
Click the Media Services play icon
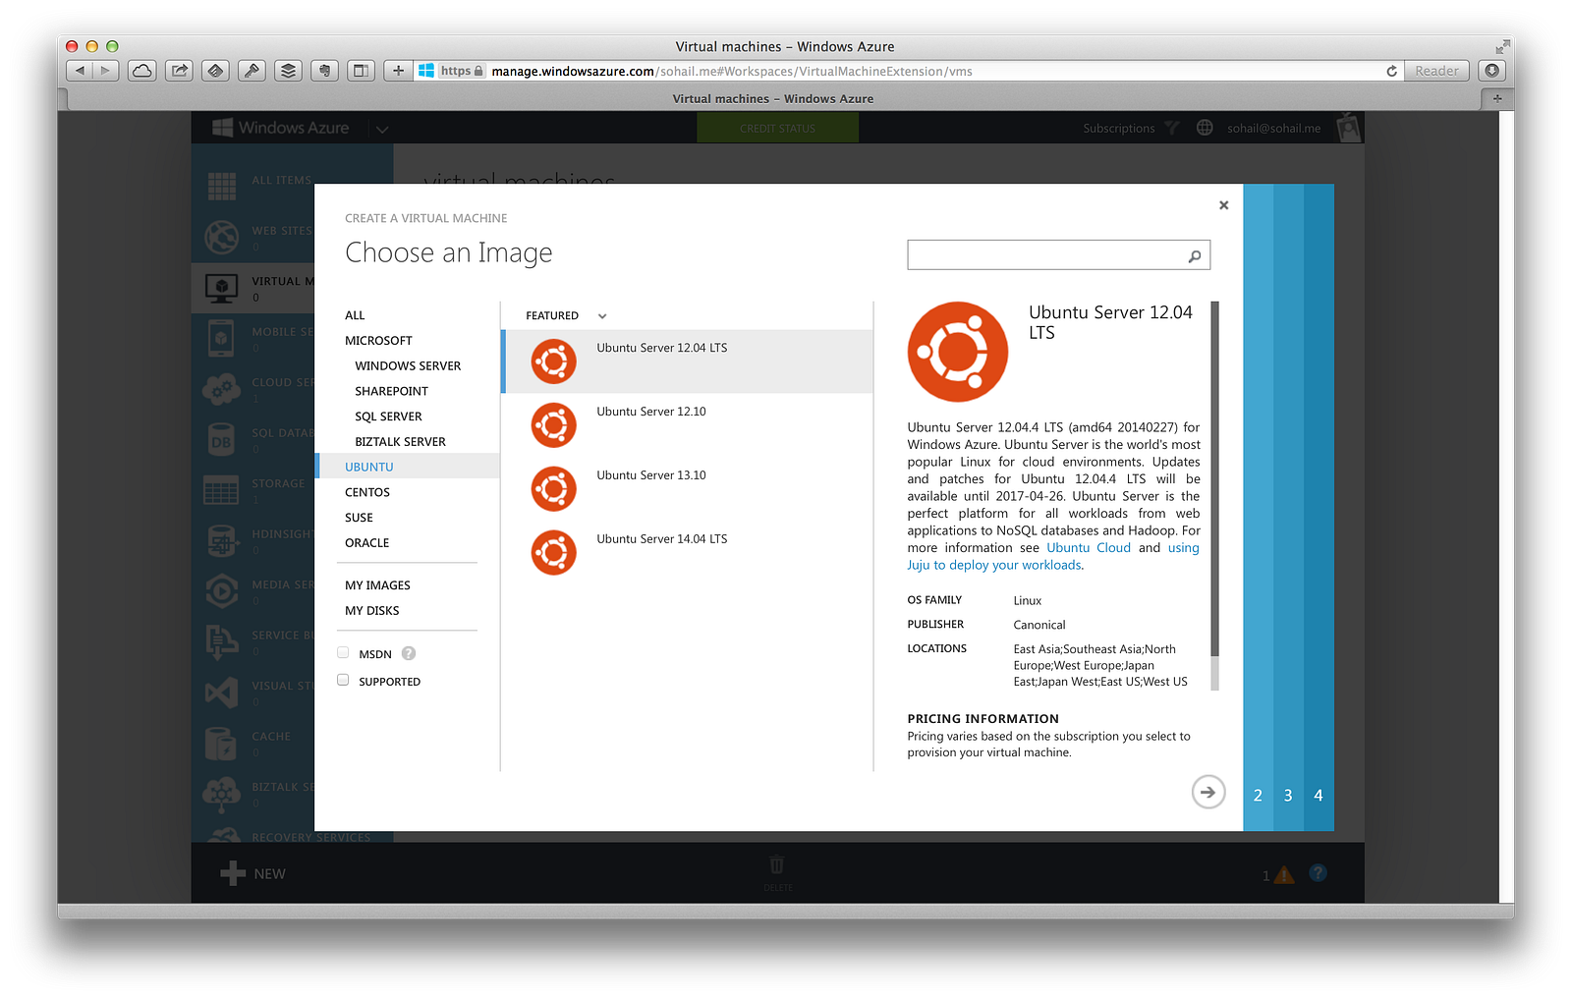click(x=222, y=591)
